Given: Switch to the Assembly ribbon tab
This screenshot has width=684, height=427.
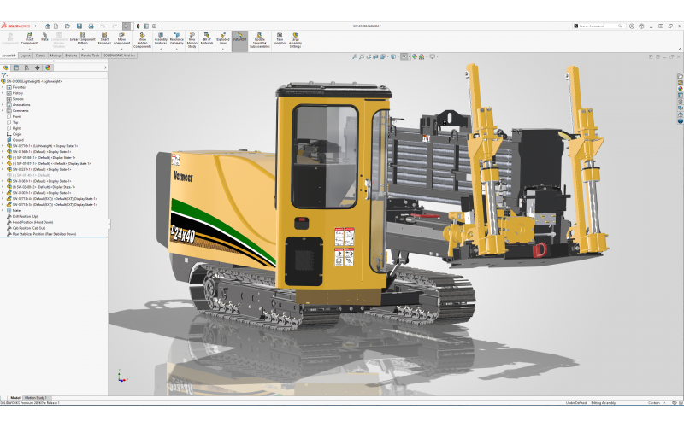Looking at the screenshot, I should pos(9,56).
